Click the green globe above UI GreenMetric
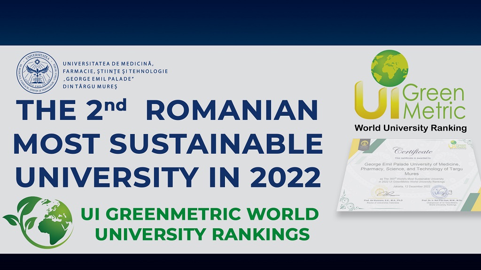 [x=389, y=67]
